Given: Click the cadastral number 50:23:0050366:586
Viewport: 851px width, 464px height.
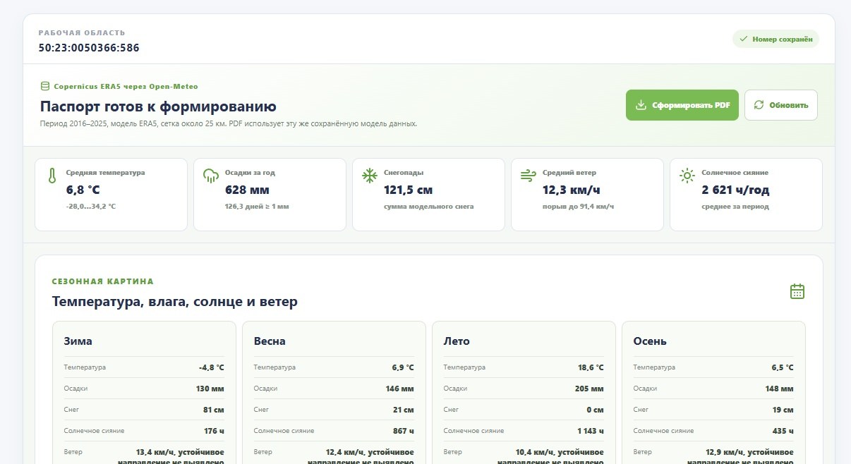Looking at the screenshot, I should coord(89,48).
